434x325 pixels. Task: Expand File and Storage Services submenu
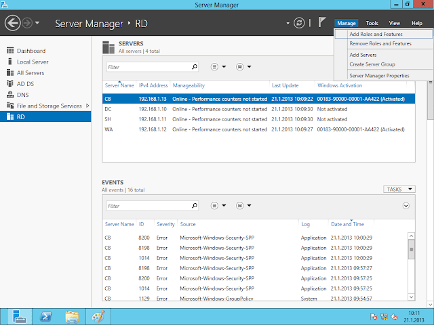pyautogui.click(x=88, y=106)
